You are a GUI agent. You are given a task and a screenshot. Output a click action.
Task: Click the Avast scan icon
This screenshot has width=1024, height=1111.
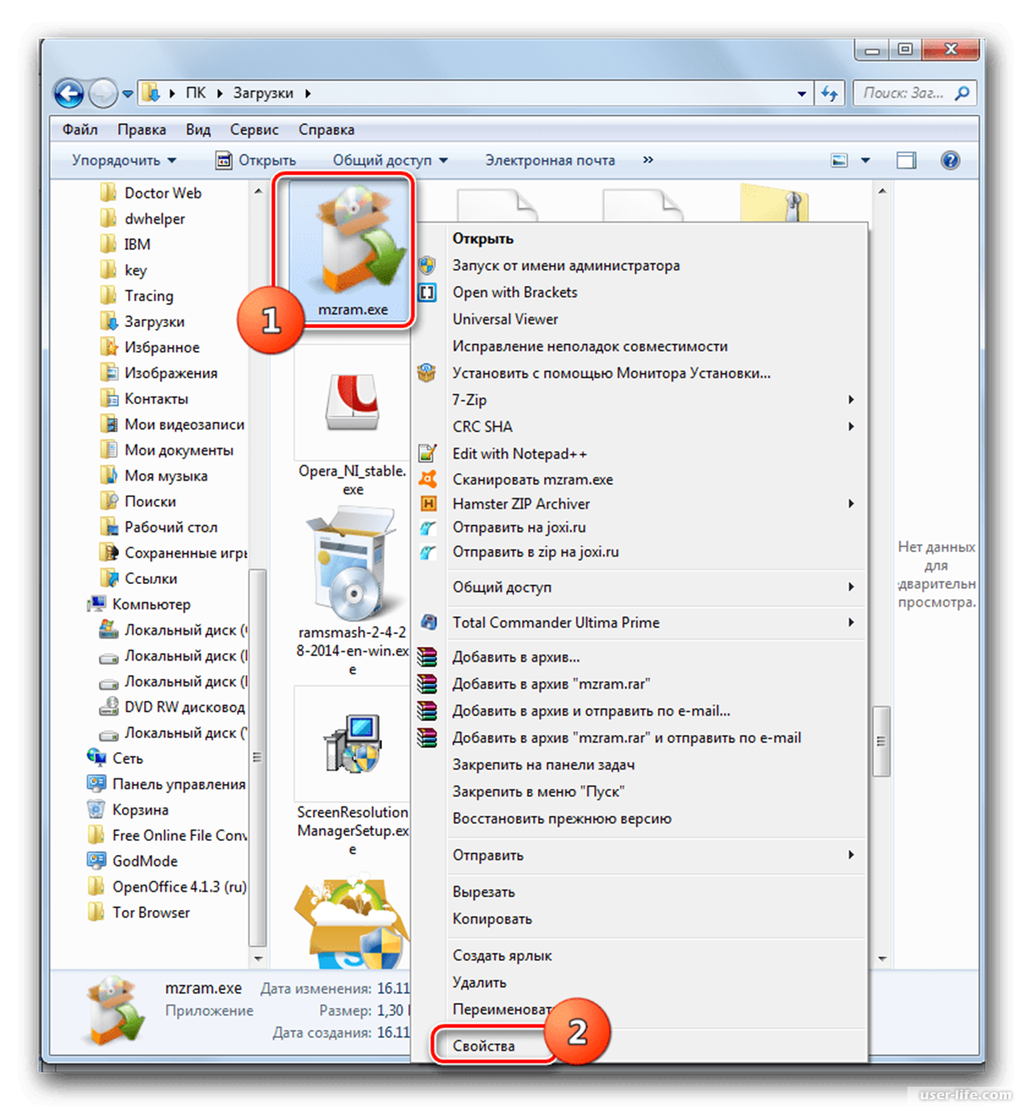(427, 479)
